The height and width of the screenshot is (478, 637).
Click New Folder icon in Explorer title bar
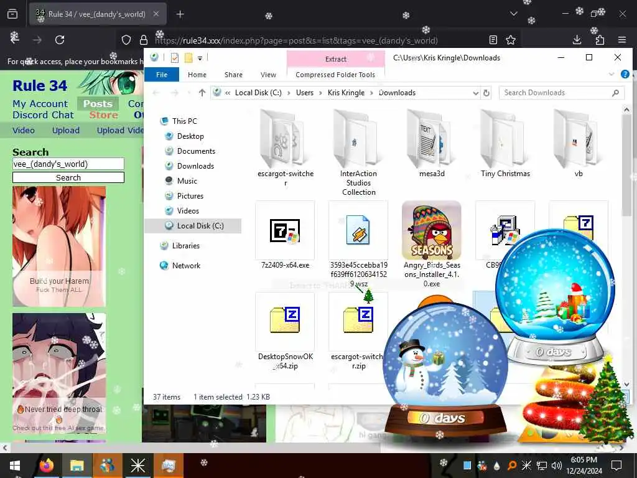pos(188,58)
